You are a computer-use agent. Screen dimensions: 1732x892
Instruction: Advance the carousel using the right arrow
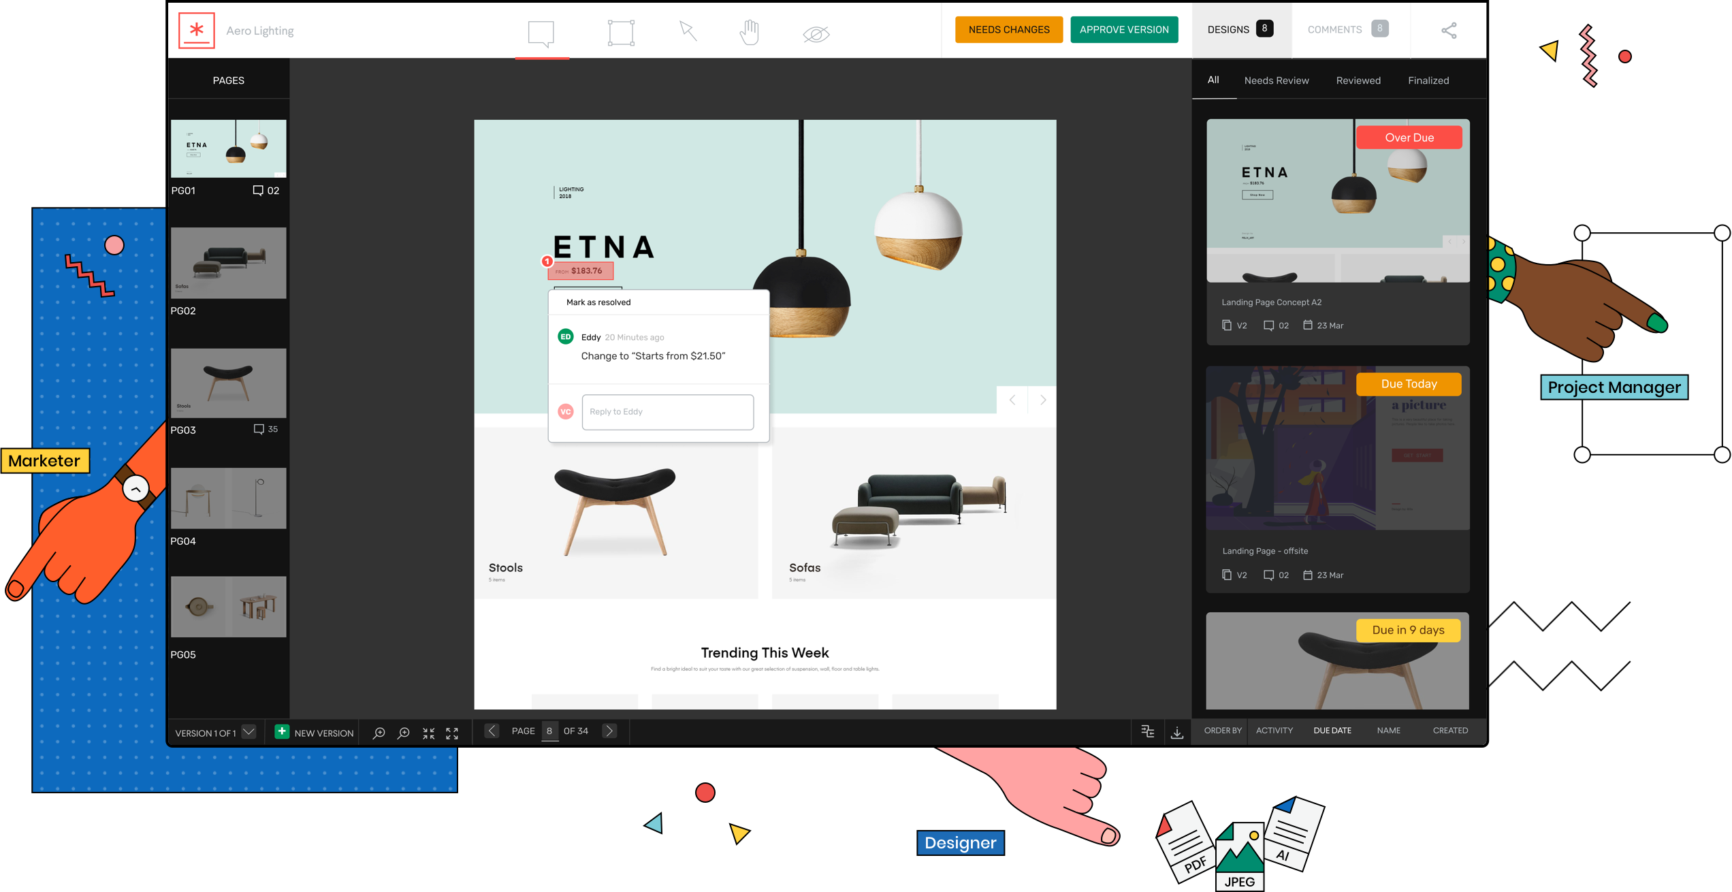click(x=1042, y=400)
